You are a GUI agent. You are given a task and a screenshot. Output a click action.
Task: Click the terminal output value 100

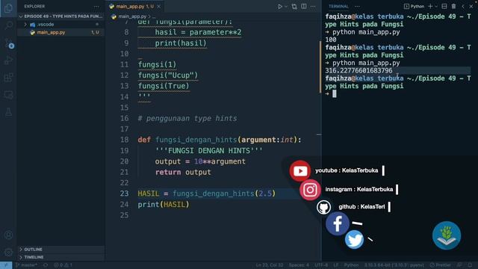(330, 40)
